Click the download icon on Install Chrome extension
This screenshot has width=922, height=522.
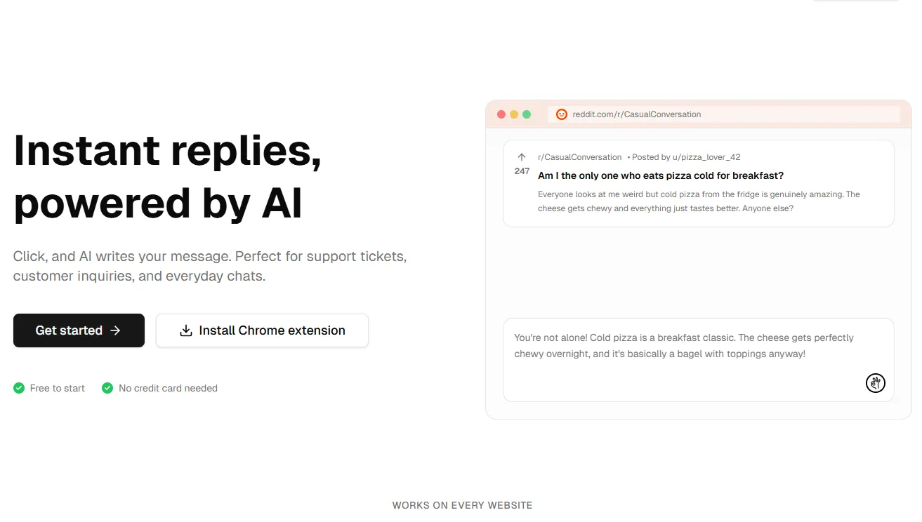click(185, 330)
